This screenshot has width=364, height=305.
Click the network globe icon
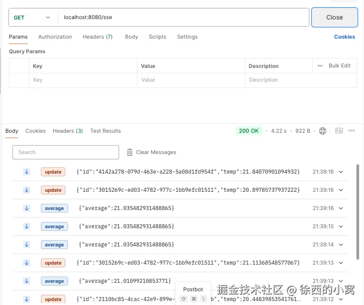(323, 131)
